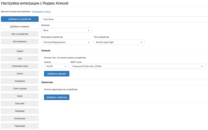
Task: Open the Умение dropdown set to On/Off
Action: tap(56, 66)
